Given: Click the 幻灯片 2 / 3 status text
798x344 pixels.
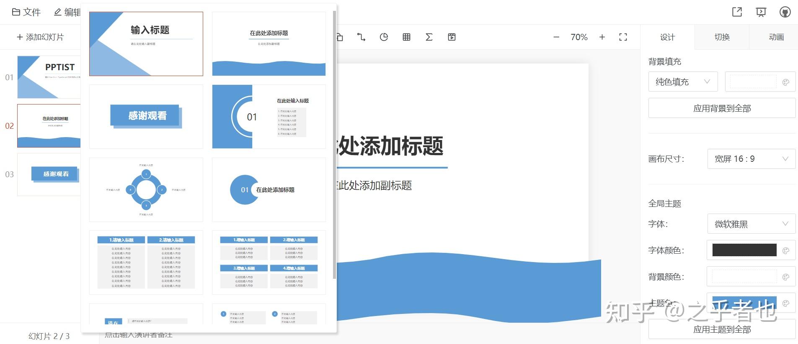Looking at the screenshot, I should pos(49,336).
